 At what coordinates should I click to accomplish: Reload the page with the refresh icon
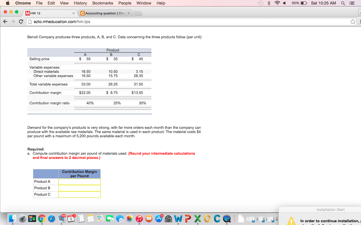[x=21, y=21]
